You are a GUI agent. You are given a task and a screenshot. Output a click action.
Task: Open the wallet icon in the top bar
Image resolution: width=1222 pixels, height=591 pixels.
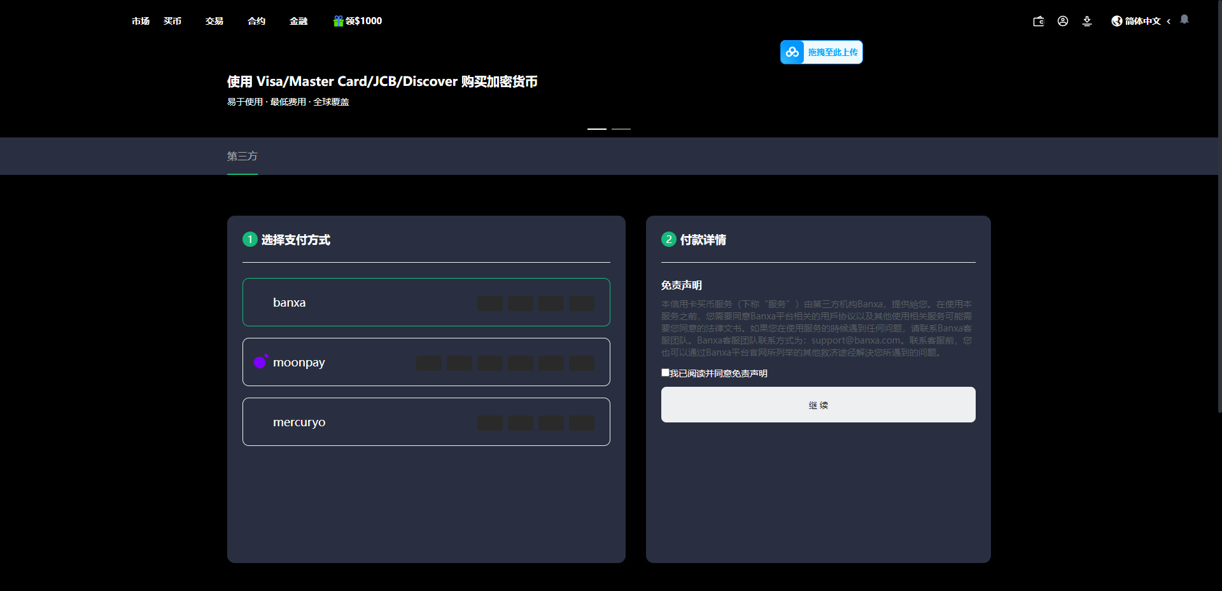1038,21
